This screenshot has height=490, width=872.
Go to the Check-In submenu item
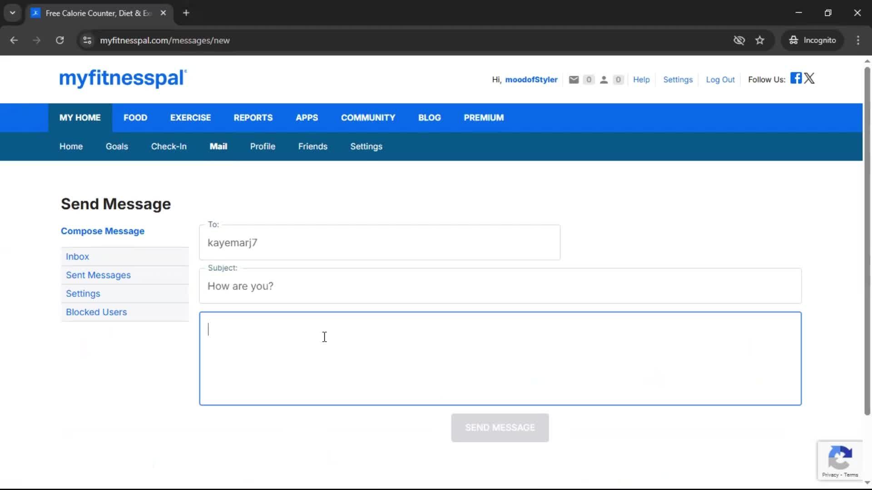tap(168, 147)
